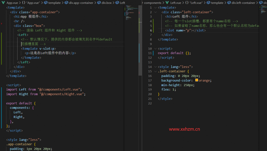Fold the style block on line 14
The height and width of the screenshot is (151, 267).
pos(156,67)
